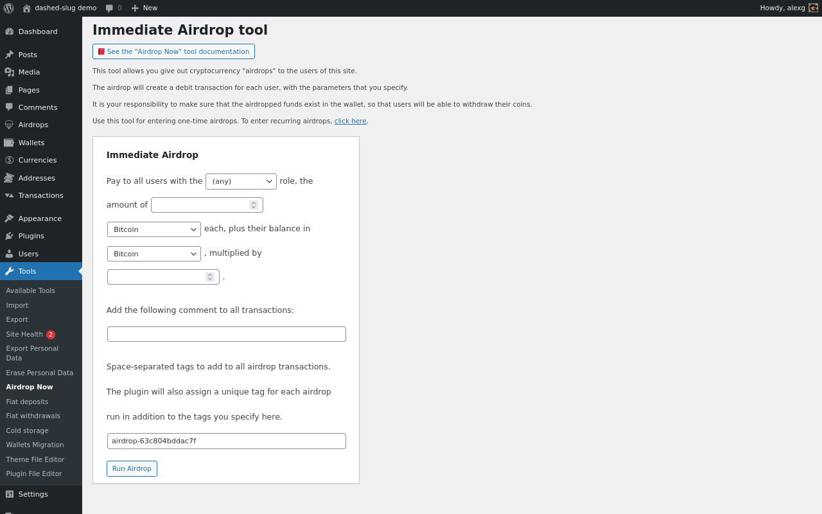Viewport: 822px width, 514px height.
Task: Open the Export submenu link
Action: [x=17, y=320]
